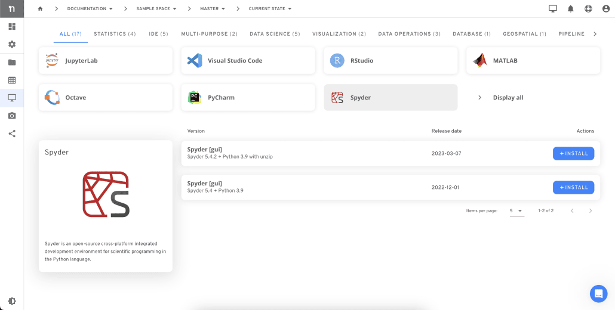Click the Actions column header

tap(585, 131)
